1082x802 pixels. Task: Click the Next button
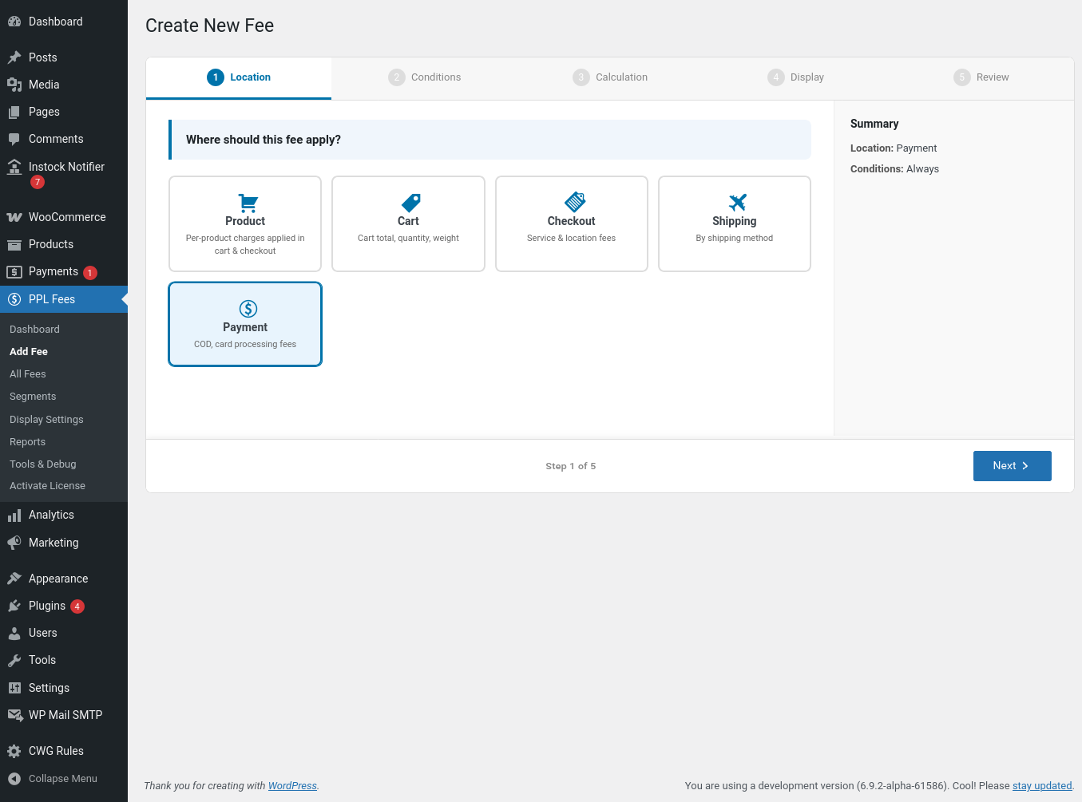click(x=1012, y=466)
